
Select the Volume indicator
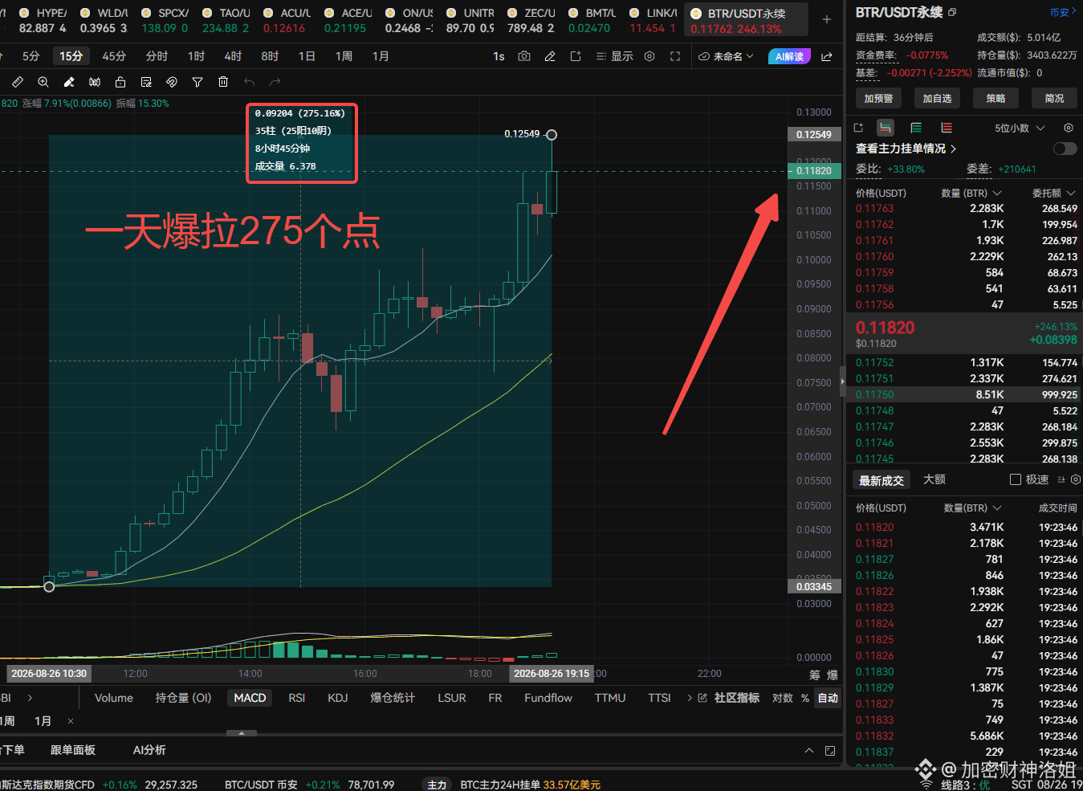[114, 698]
